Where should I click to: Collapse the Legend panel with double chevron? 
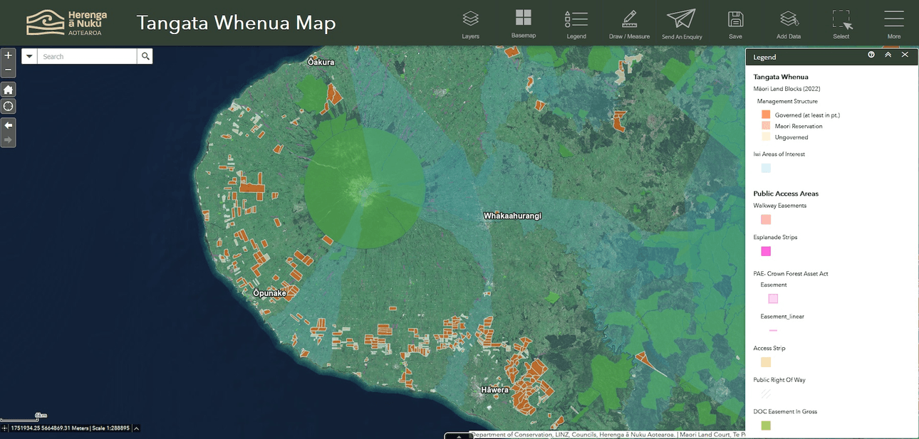[888, 55]
